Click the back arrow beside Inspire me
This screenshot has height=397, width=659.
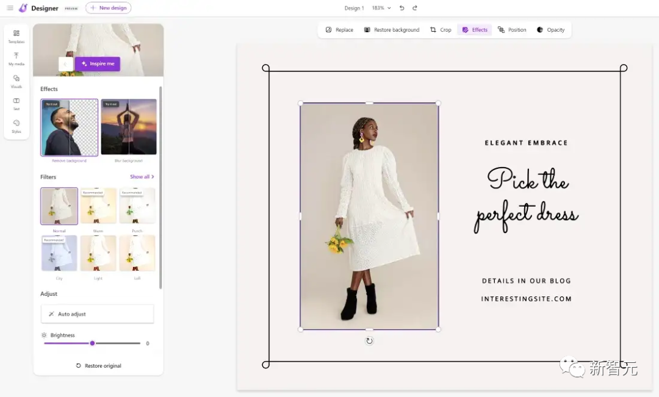click(x=65, y=63)
